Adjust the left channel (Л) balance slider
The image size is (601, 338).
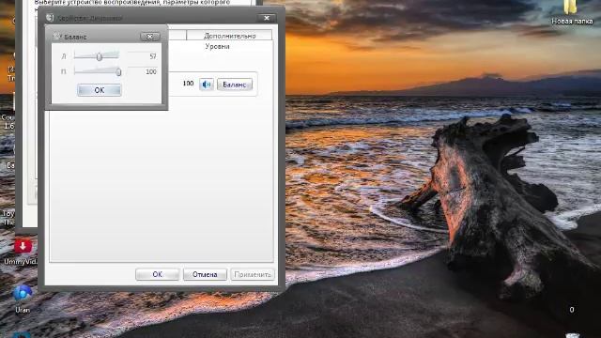pyautogui.click(x=100, y=56)
